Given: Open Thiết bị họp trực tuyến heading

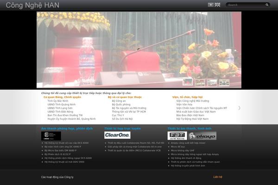Looking at the screenshot, I should tap(122, 129).
